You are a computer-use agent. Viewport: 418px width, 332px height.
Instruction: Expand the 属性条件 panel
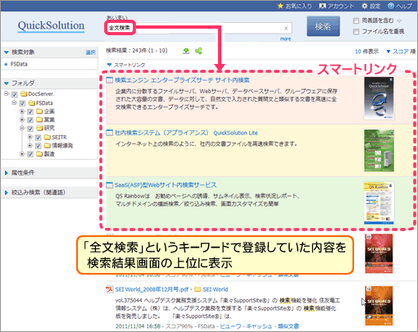(x=7, y=173)
